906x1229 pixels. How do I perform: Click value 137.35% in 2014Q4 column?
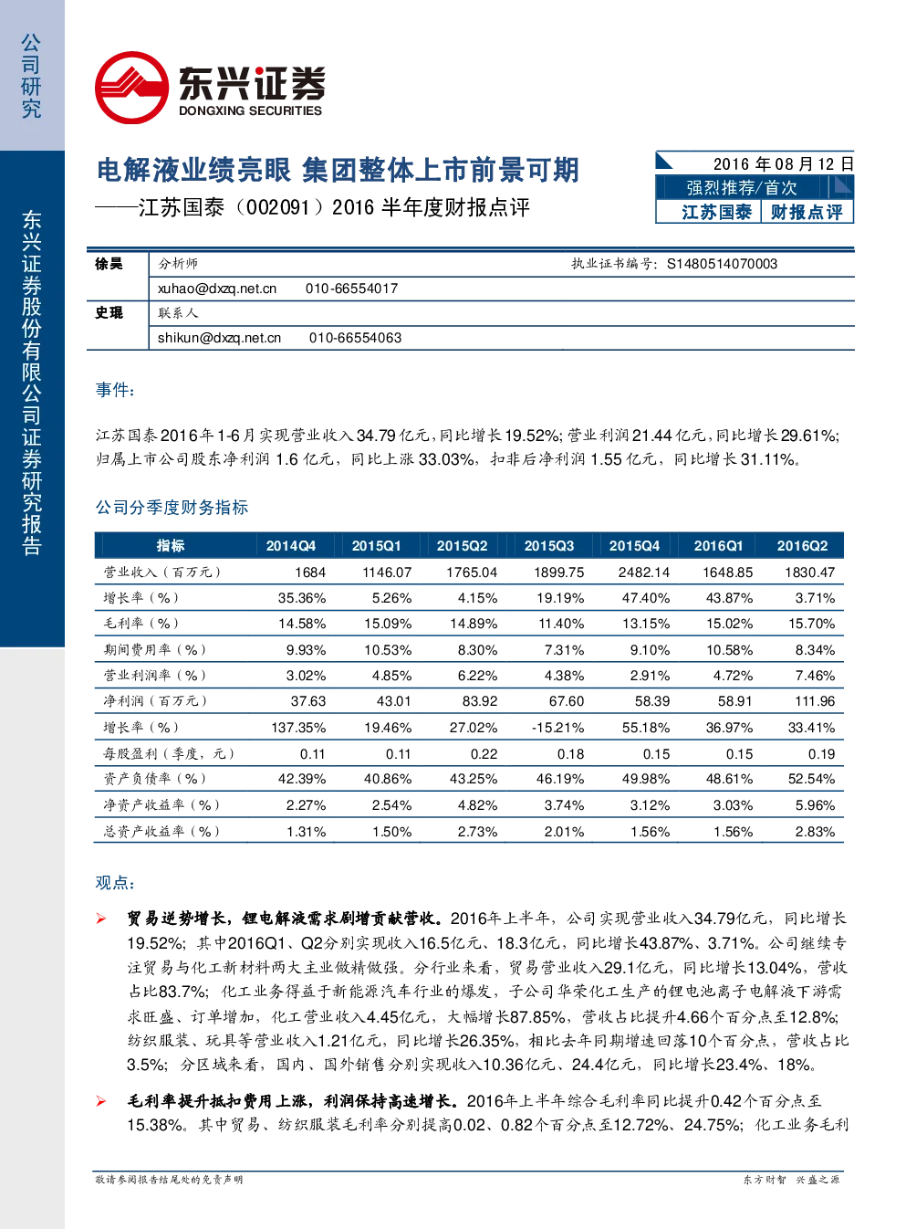pos(298,728)
